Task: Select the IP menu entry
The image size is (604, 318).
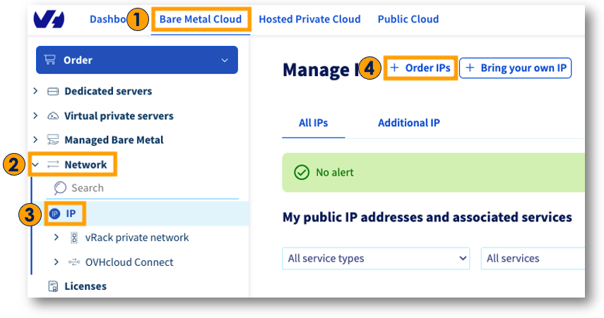Action: click(x=71, y=214)
